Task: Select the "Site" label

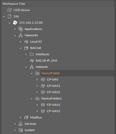Action: [16, 16]
